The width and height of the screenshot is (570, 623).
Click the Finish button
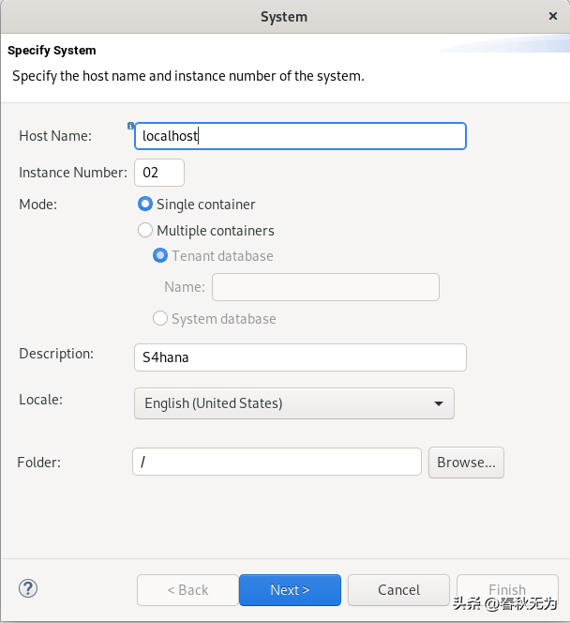507,590
